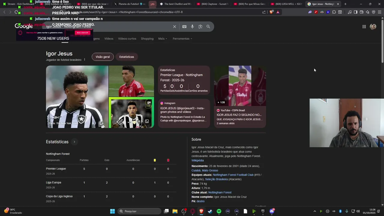Switch to Stream - Kick Dashboard tab

click(19, 4)
